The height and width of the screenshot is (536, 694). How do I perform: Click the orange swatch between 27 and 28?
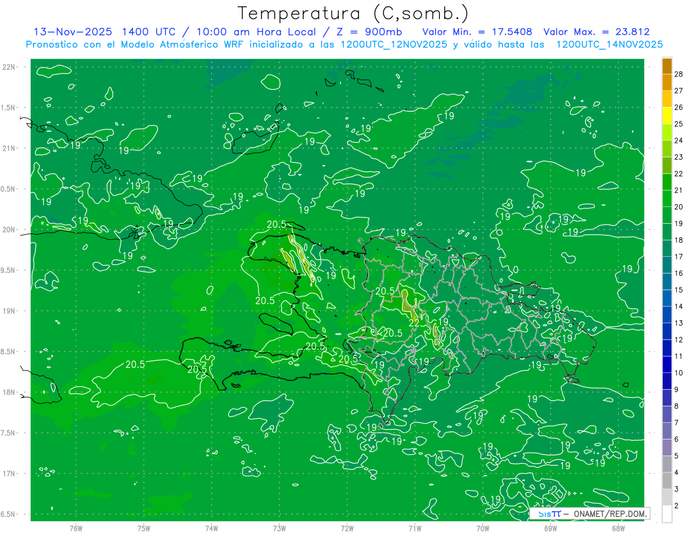[667, 82]
